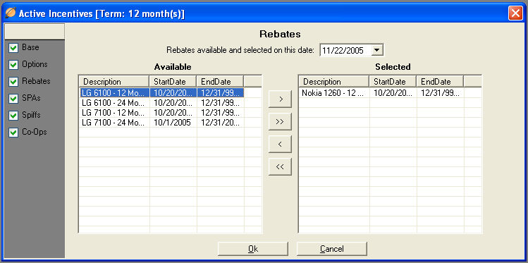Toggle the Spiffs checkbox

pos(13,116)
